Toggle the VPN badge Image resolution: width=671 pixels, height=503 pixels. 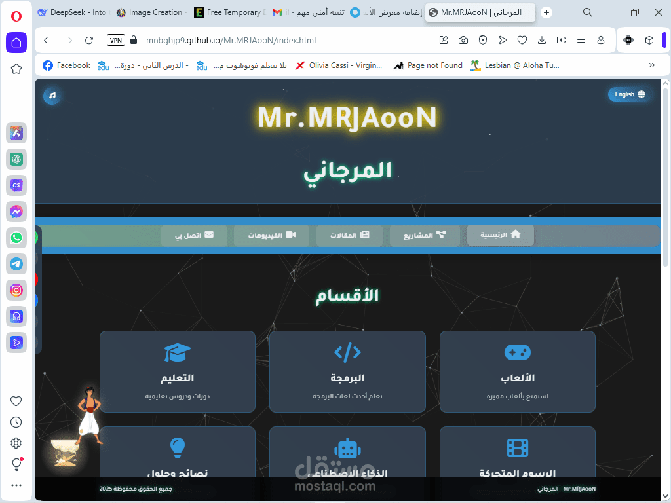tap(115, 40)
